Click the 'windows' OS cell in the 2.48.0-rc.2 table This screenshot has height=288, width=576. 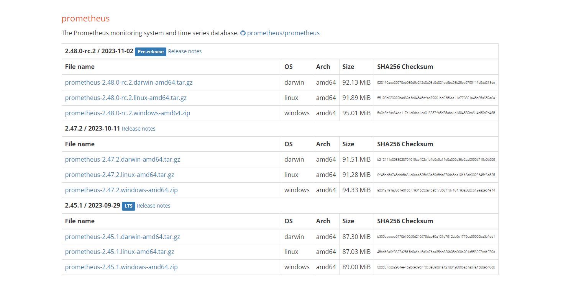point(297,113)
